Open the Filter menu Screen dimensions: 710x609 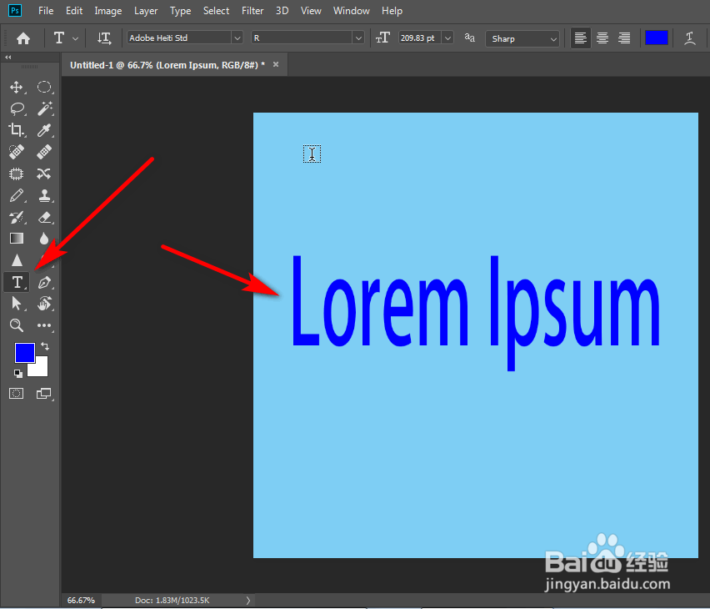click(x=252, y=11)
